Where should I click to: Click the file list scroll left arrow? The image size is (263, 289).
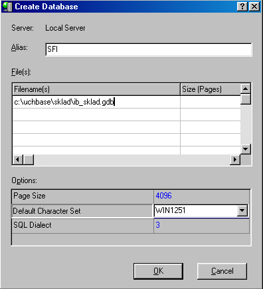coord(17,159)
